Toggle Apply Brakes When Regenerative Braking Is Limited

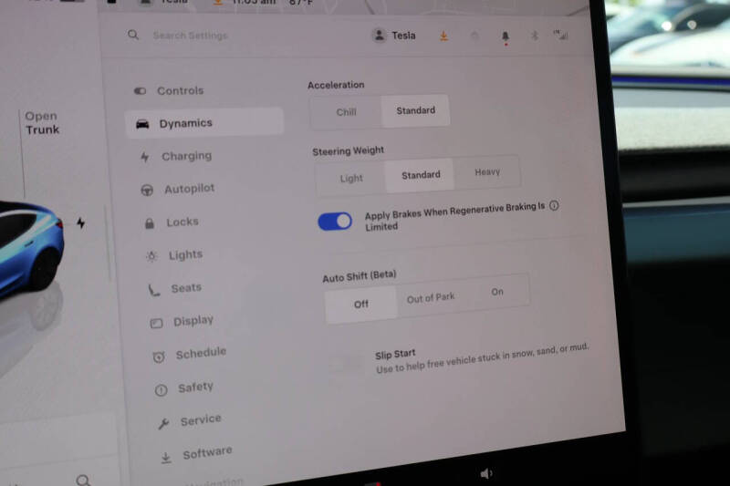[x=335, y=222]
